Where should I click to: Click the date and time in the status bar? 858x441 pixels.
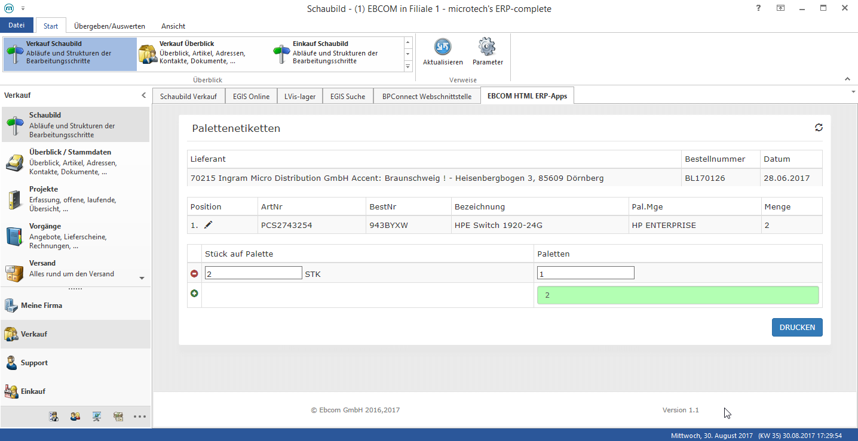coord(756,435)
